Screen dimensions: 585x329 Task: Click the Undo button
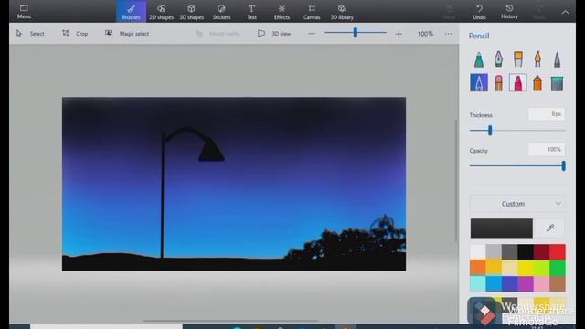pyautogui.click(x=479, y=12)
